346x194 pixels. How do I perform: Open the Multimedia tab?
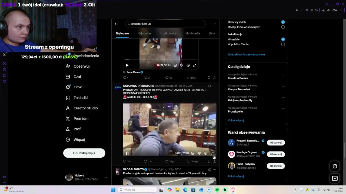193,33
